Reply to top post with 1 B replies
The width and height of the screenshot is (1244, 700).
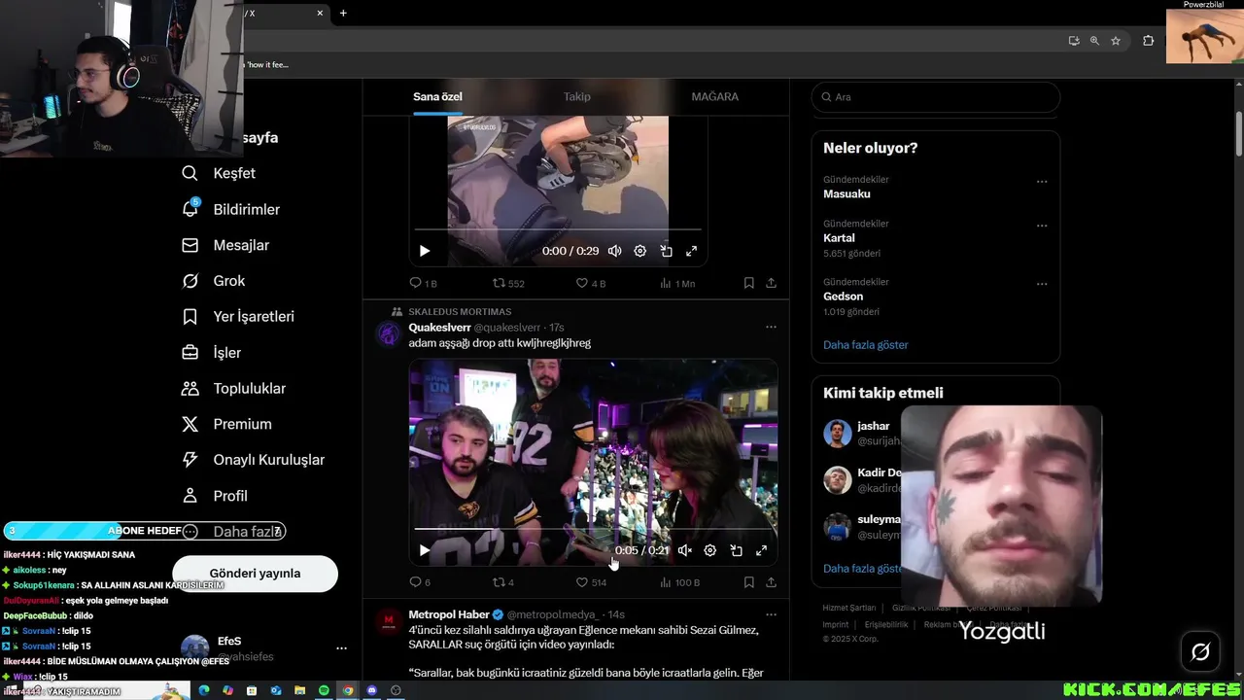point(423,283)
